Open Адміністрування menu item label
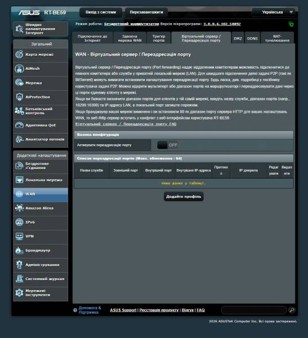 pyautogui.click(x=42, y=265)
